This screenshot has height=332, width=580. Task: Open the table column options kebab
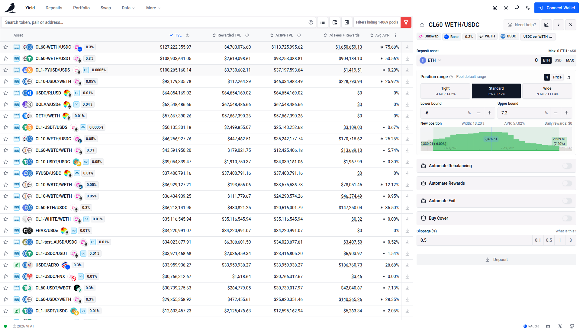tap(395, 35)
